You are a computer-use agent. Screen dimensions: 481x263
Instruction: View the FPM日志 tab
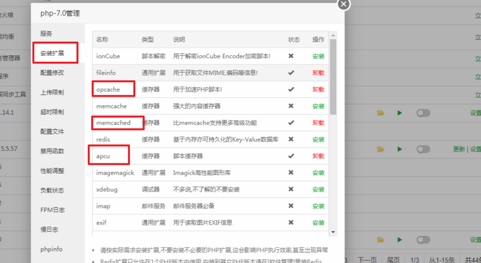[x=52, y=210]
